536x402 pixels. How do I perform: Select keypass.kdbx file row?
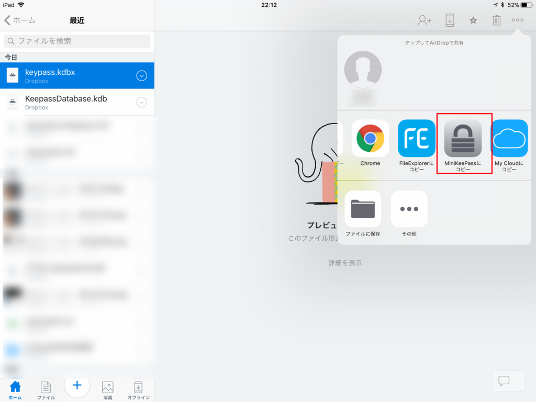coord(77,75)
